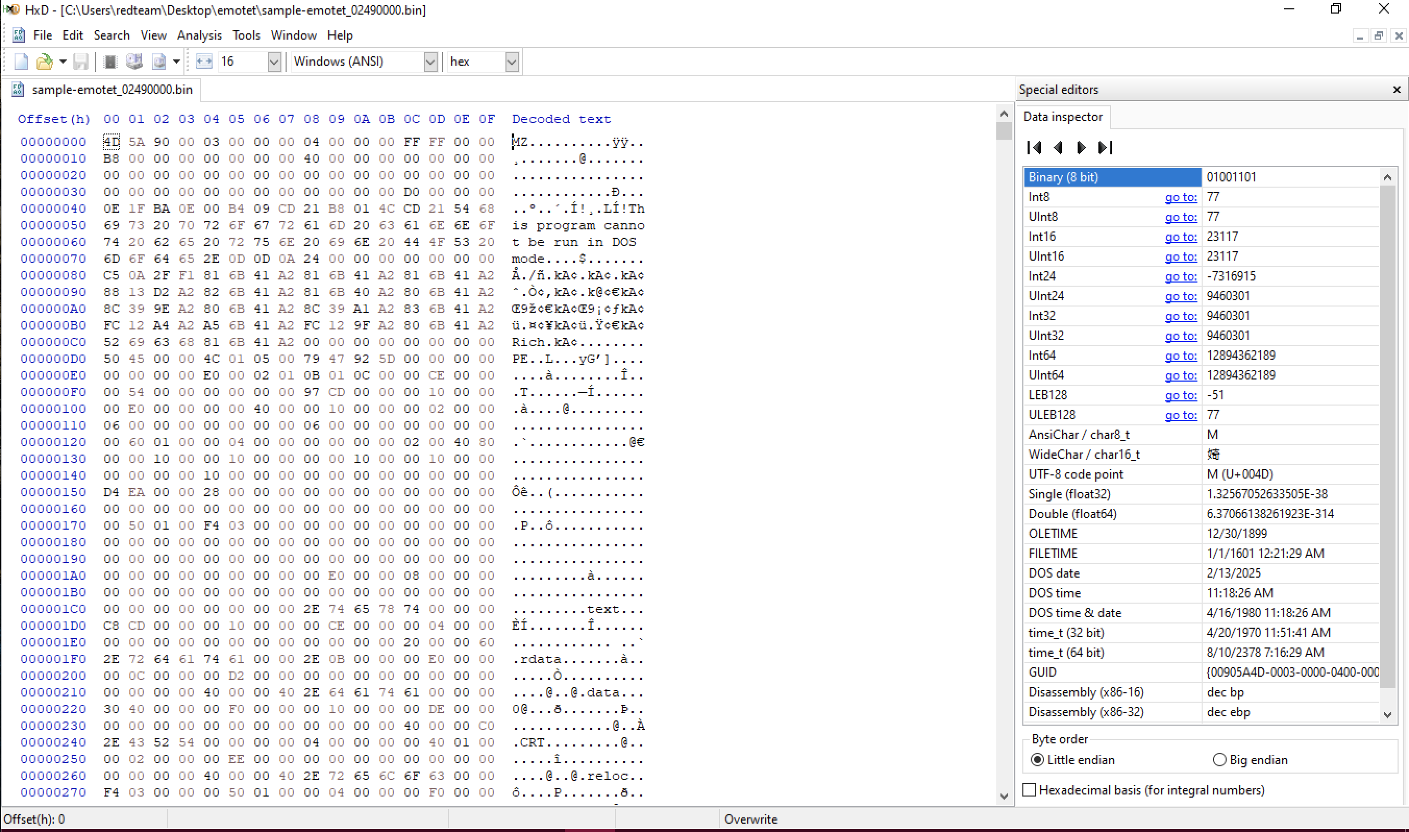This screenshot has width=1409, height=832.
Task: Click go to link for Int16
Action: [1180, 237]
